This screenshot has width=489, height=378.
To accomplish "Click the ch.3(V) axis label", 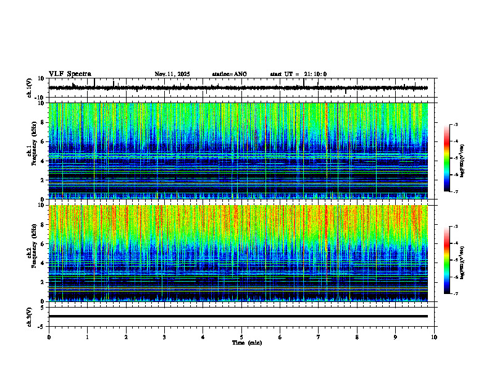I will [x=30, y=317].
